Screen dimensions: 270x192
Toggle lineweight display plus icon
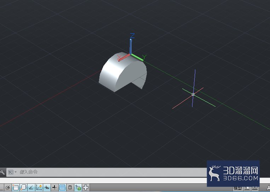point(54,187)
